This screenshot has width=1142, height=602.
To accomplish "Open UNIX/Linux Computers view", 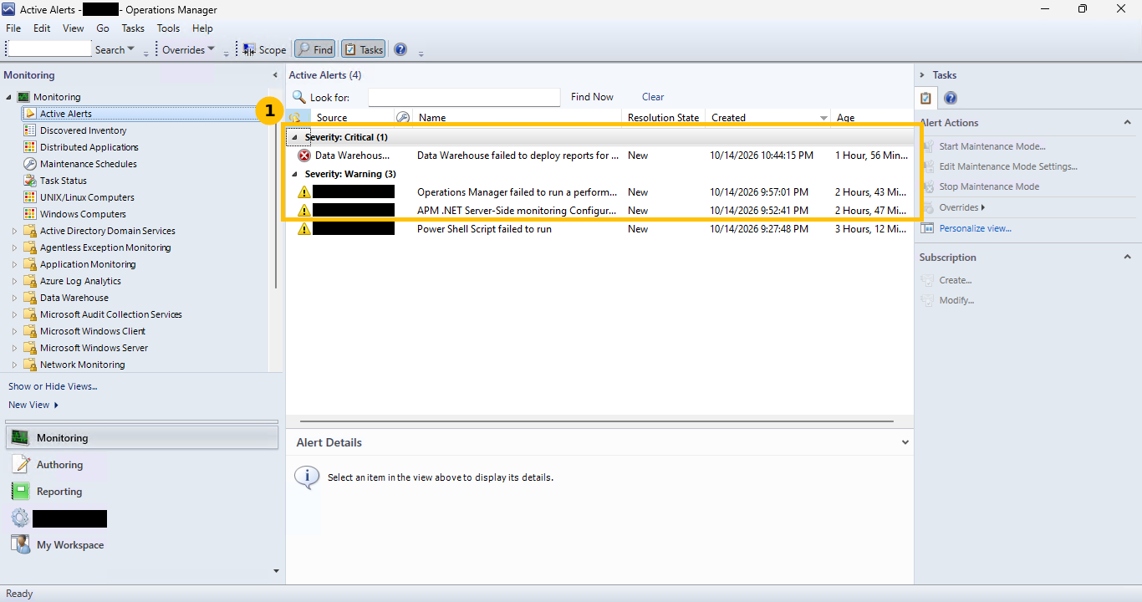I will (x=87, y=197).
